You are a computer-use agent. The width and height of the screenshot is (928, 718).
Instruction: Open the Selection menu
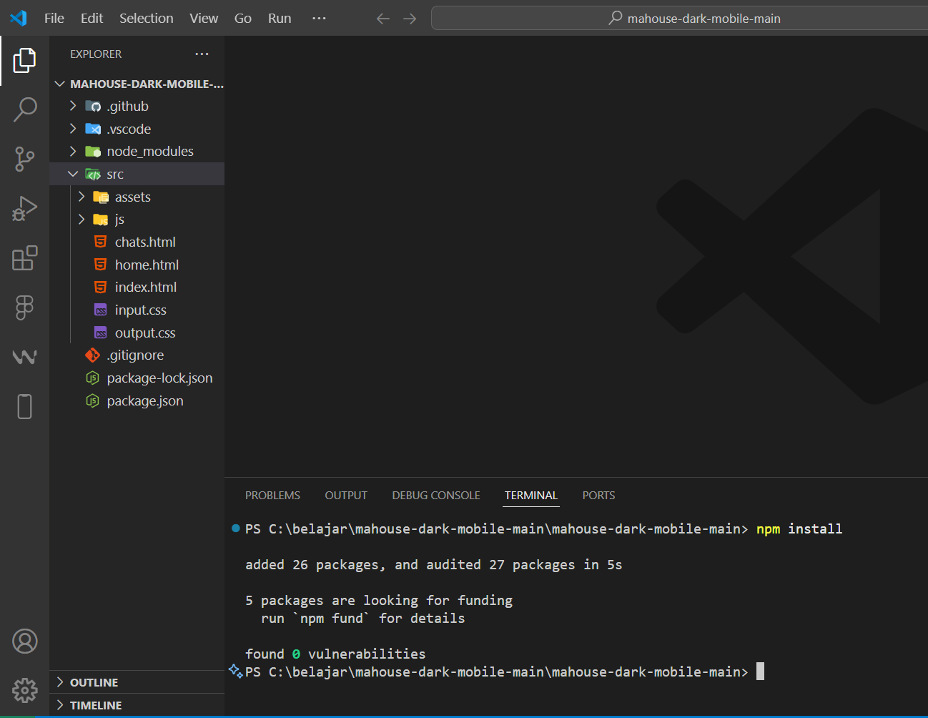point(146,18)
